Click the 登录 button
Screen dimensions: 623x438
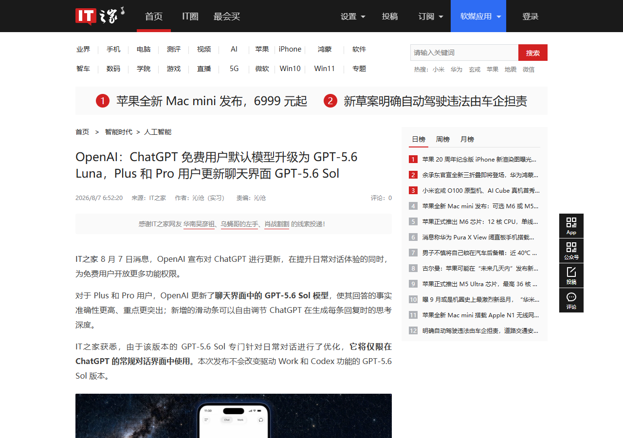tap(531, 16)
